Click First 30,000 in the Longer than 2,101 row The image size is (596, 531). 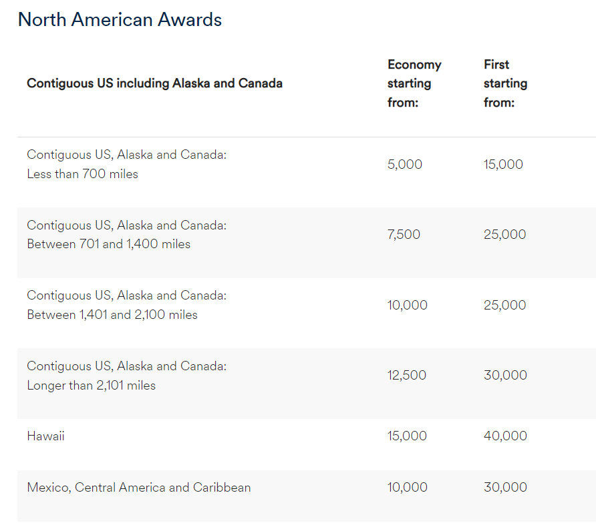coord(505,376)
